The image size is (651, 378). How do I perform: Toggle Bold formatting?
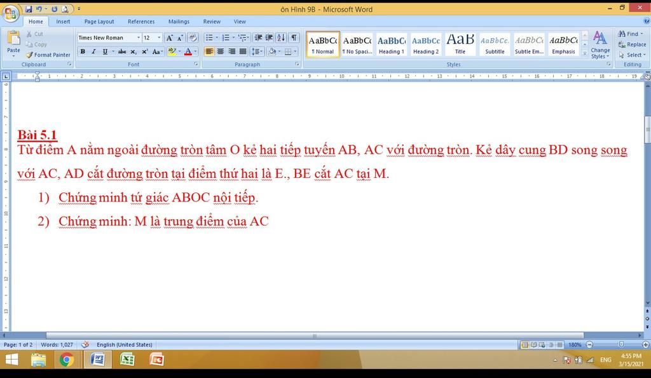[83, 51]
